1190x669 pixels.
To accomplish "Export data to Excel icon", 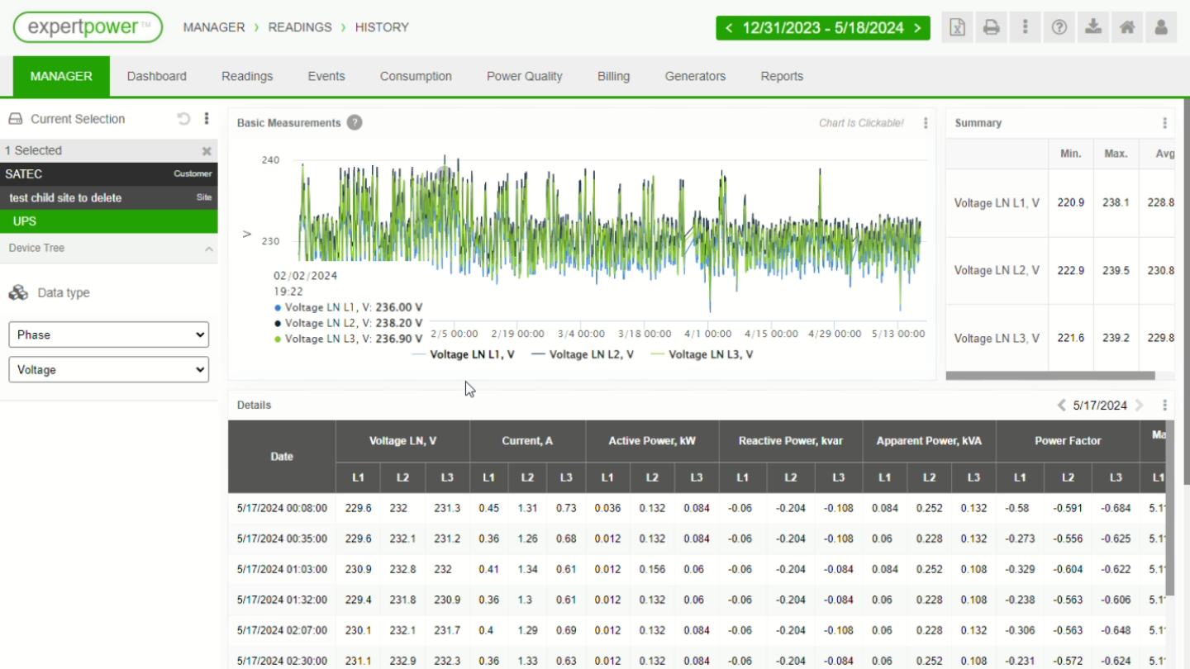I will coord(957,27).
